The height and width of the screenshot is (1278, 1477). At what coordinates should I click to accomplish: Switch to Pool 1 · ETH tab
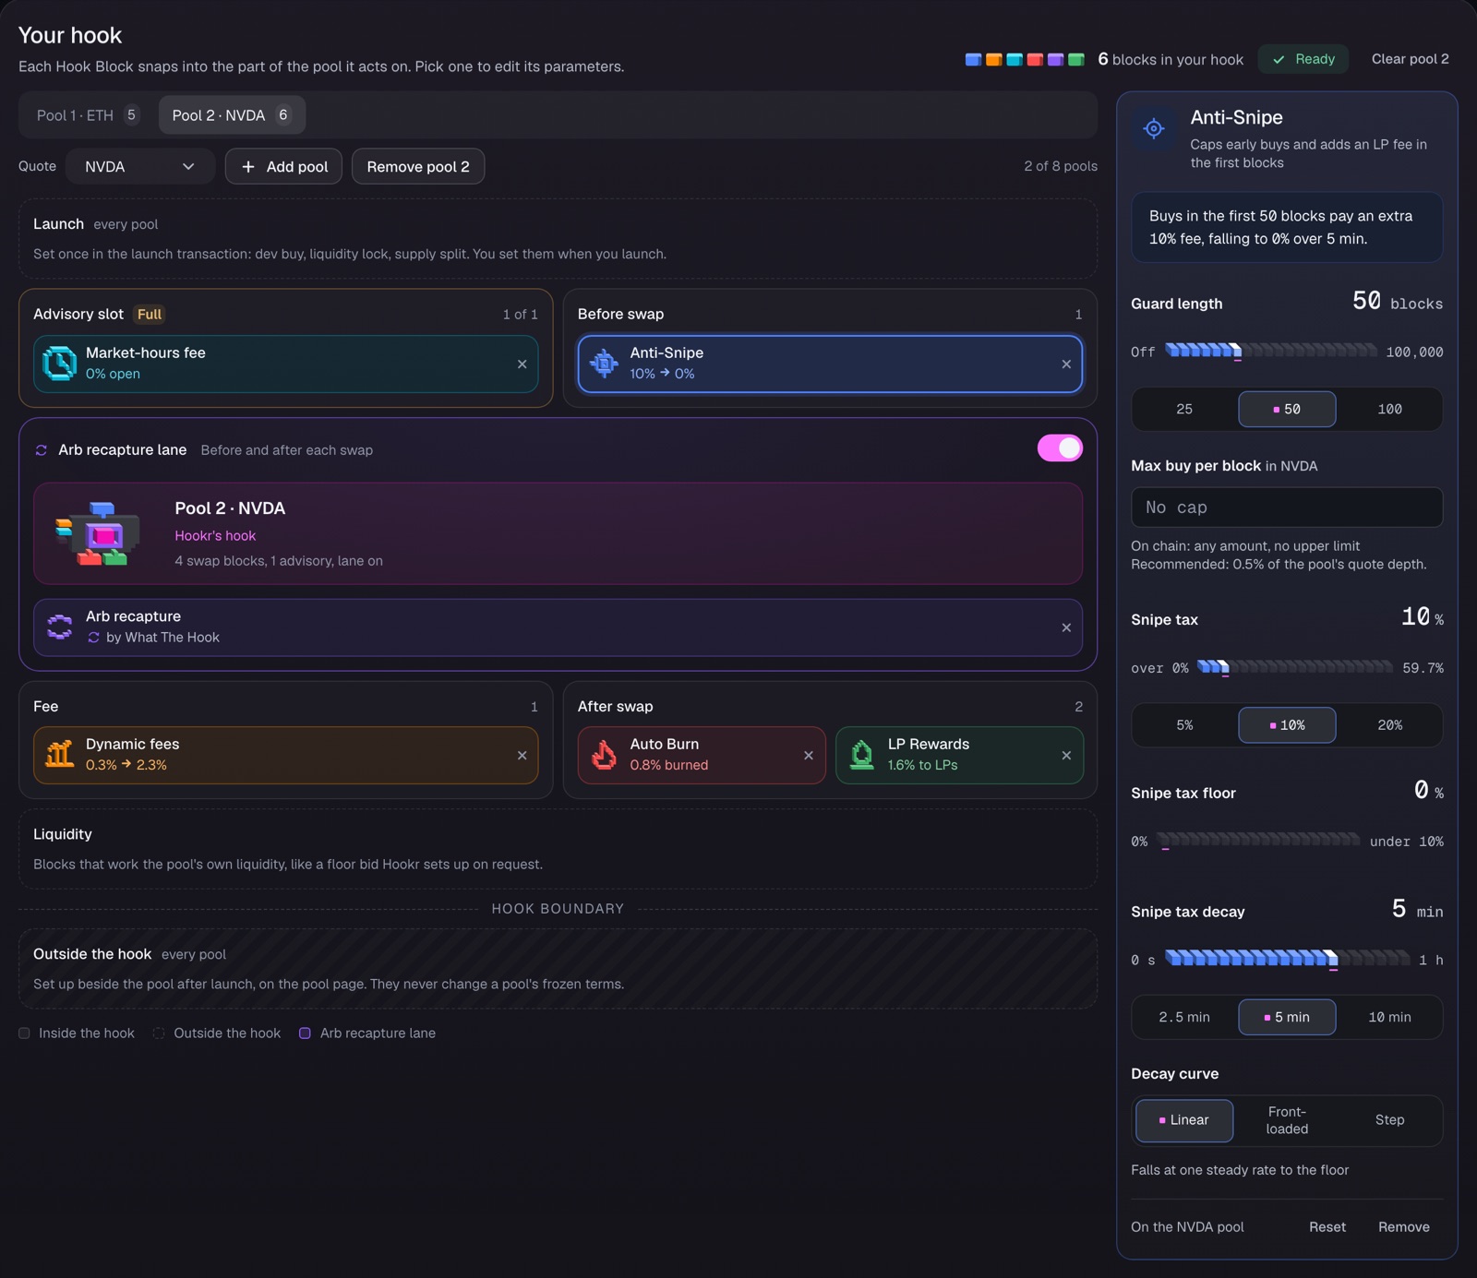[x=87, y=115]
